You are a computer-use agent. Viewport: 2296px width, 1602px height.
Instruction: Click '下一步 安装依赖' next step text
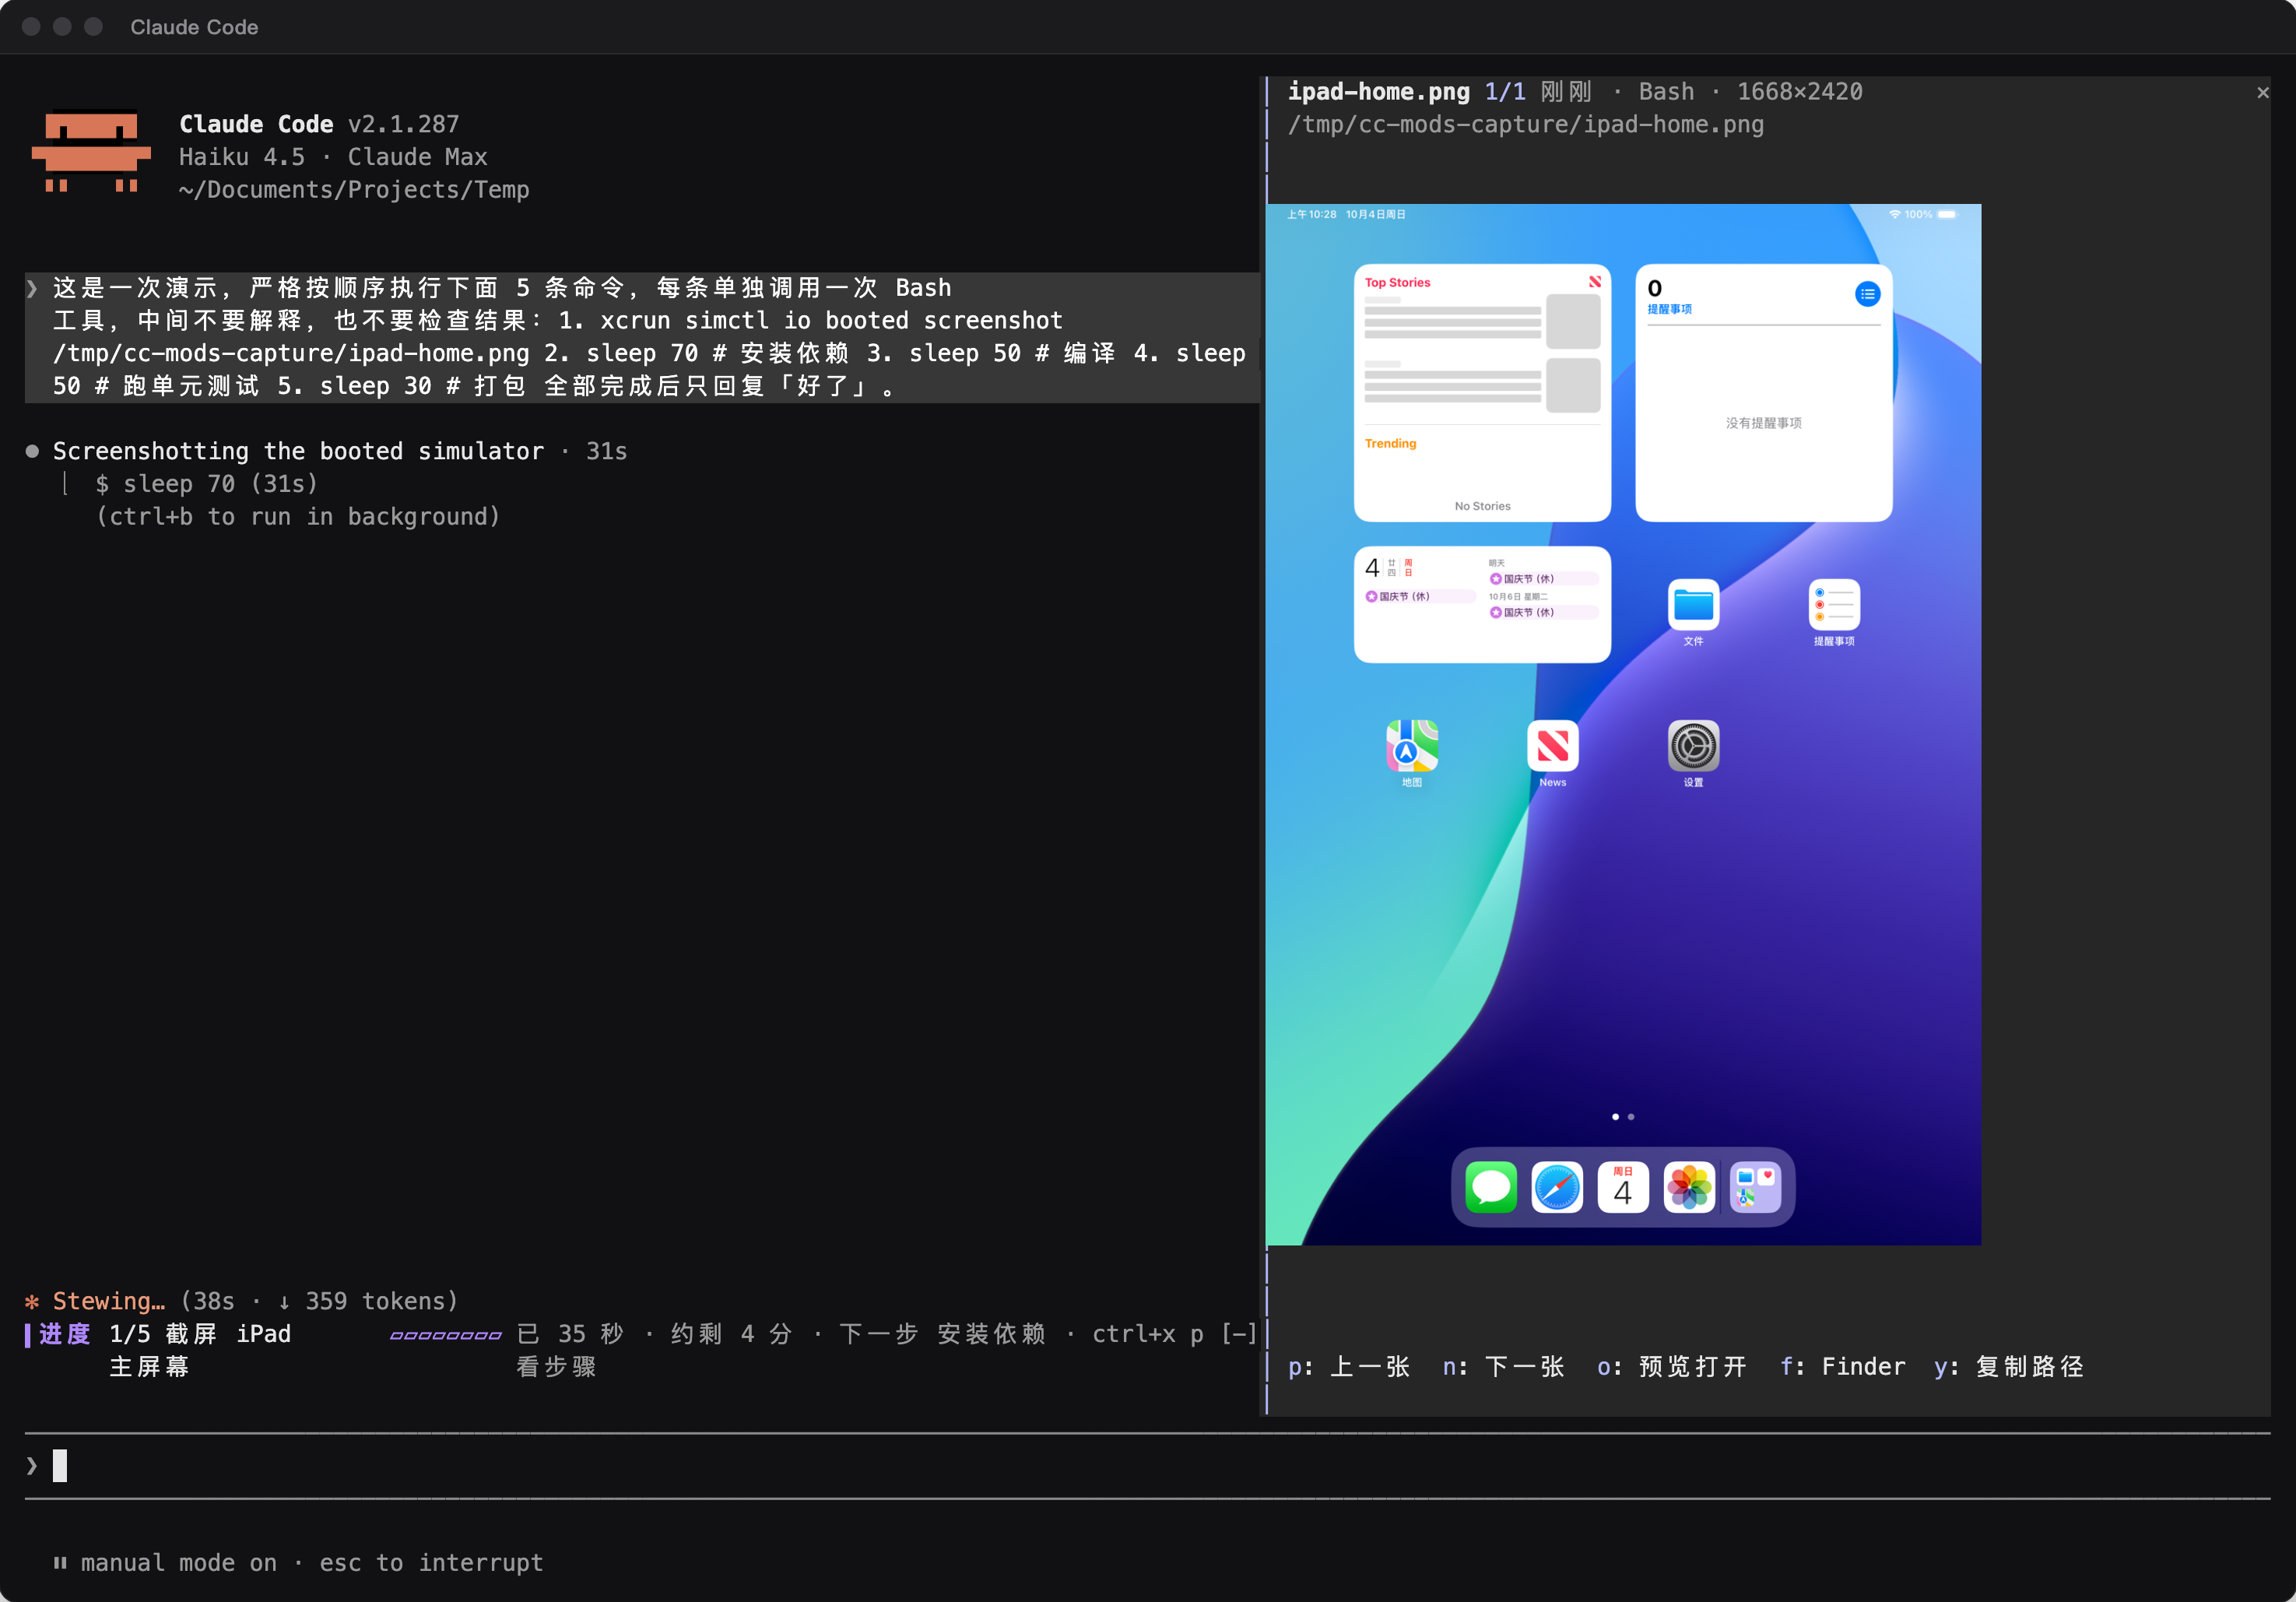coord(943,1334)
